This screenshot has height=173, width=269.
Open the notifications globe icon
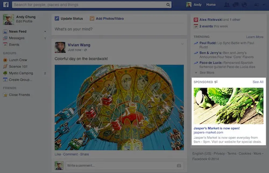[x=244, y=5]
